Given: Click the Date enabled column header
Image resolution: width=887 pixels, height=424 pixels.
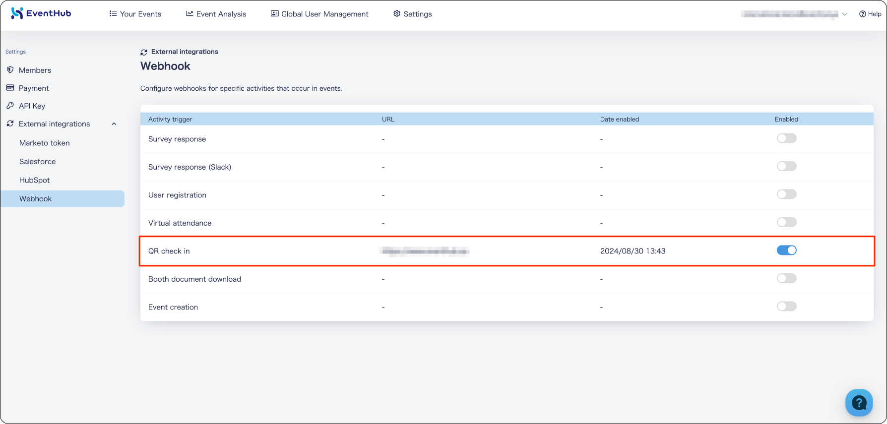Looking at the screenshot, I should coord(620,120).
